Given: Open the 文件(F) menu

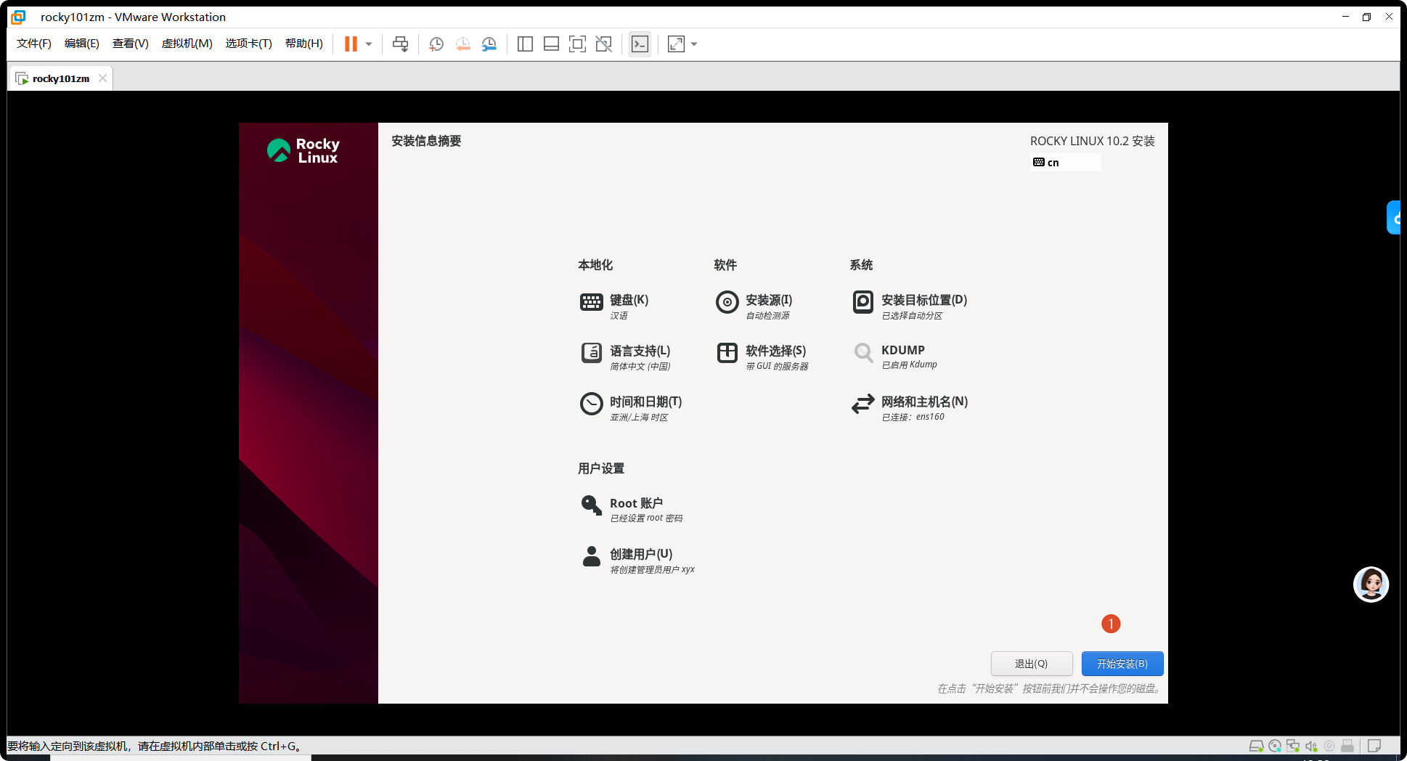Looking at the screenshot, I should (34, 44).
